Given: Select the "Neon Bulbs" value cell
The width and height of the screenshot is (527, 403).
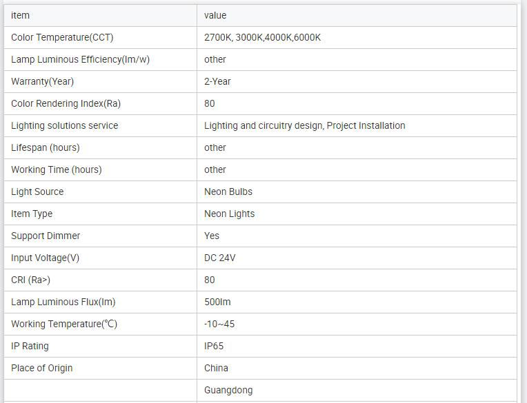Looking at the screenshot, I should point(228,192).
